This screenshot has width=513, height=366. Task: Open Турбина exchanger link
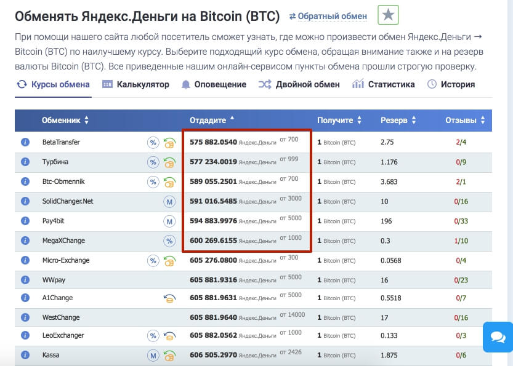(x=55, y=162)
